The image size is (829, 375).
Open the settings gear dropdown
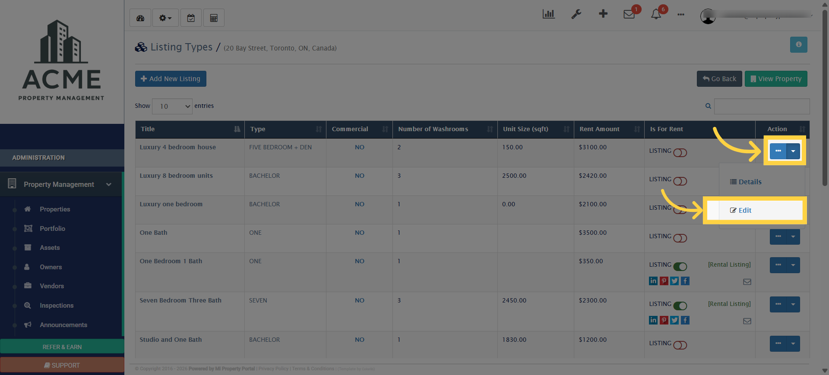tap(165, 18)
